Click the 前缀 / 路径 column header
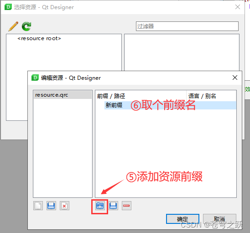 click(141, 96)
